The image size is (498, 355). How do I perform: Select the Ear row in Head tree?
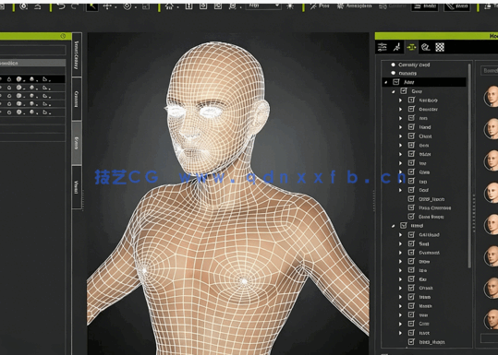[422, 279]
